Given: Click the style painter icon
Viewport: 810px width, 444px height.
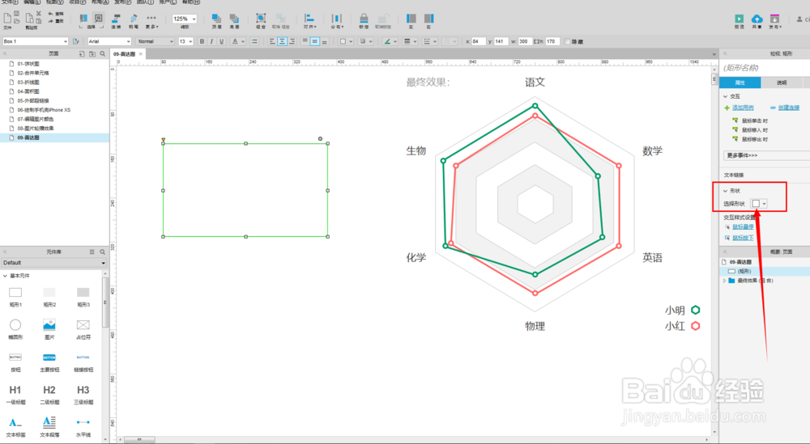Looking at the screenshot, I should pyautogui.click(x=76, y=41).
